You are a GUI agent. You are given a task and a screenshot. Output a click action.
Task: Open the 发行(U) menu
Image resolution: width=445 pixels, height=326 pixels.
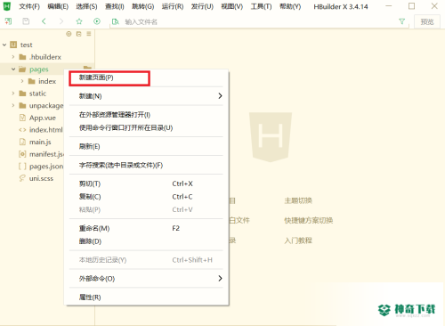(202, 6)
